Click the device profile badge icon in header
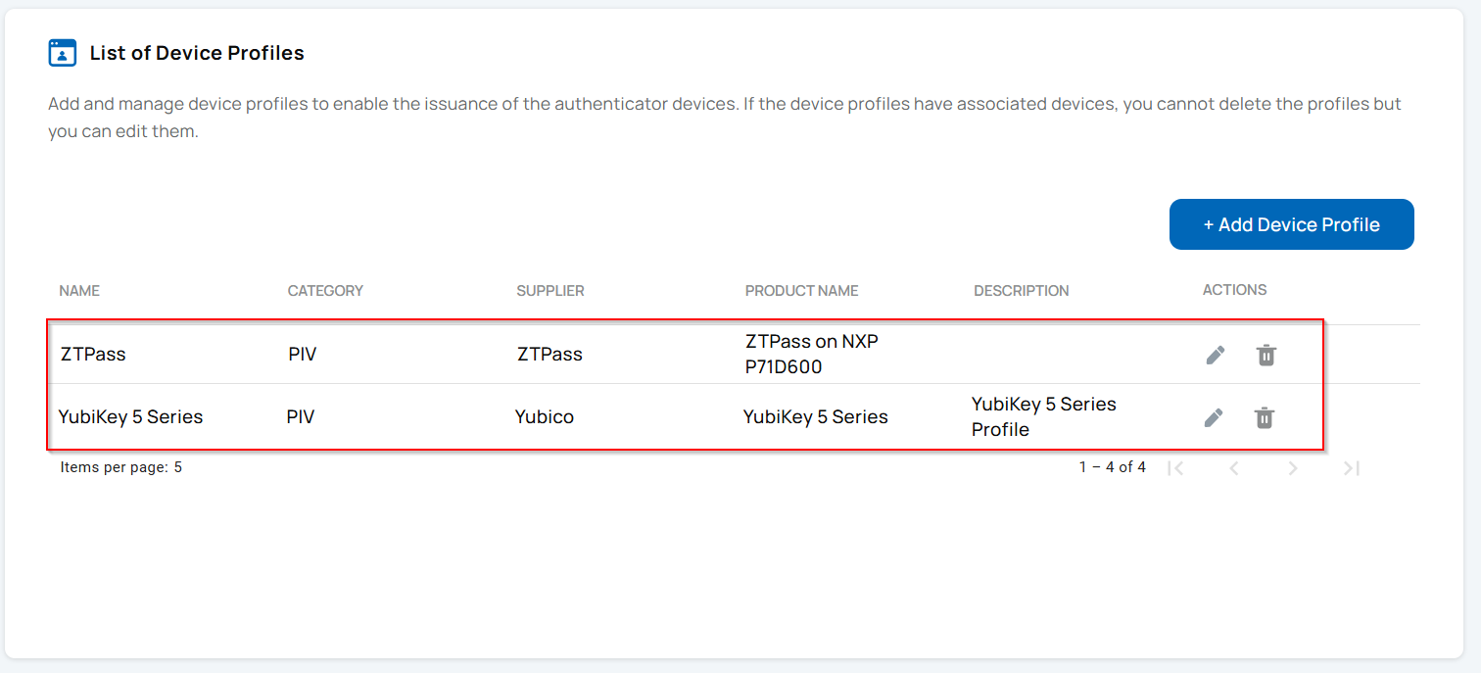The width and height of the screenshot is (1481, 673). pos(62,52)
